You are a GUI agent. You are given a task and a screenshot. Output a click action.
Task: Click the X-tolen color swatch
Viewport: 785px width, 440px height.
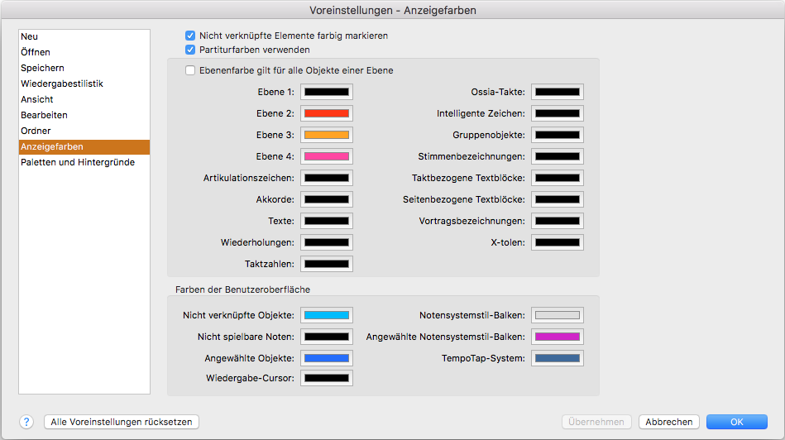click(558, 243)
